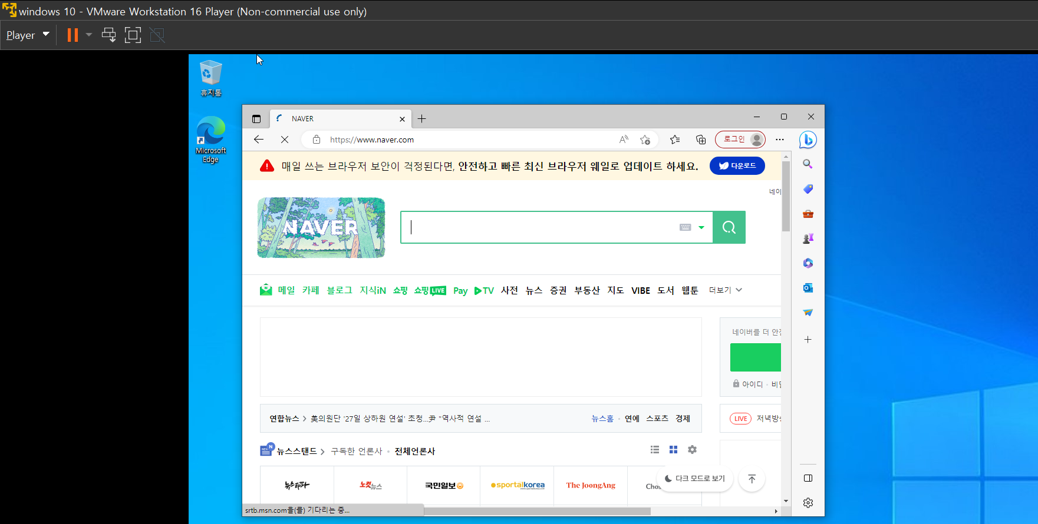This screenshot has width=1038, height=524.
Task: Close the NAVER tab
Action: click(x=402, y=119)
